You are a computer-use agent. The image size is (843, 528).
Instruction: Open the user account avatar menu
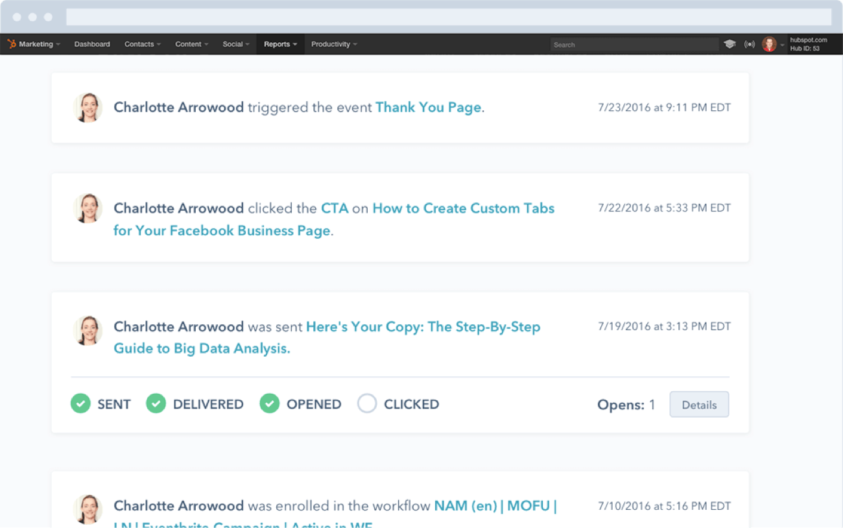tap(769, 44)
